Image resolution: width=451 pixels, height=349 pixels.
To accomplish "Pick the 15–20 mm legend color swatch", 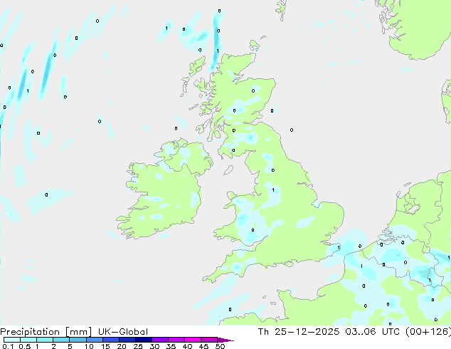I will 111,340.
